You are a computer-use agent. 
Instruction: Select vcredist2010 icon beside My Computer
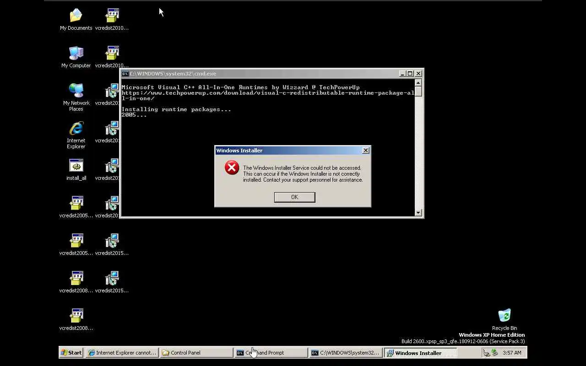(112, 57)
